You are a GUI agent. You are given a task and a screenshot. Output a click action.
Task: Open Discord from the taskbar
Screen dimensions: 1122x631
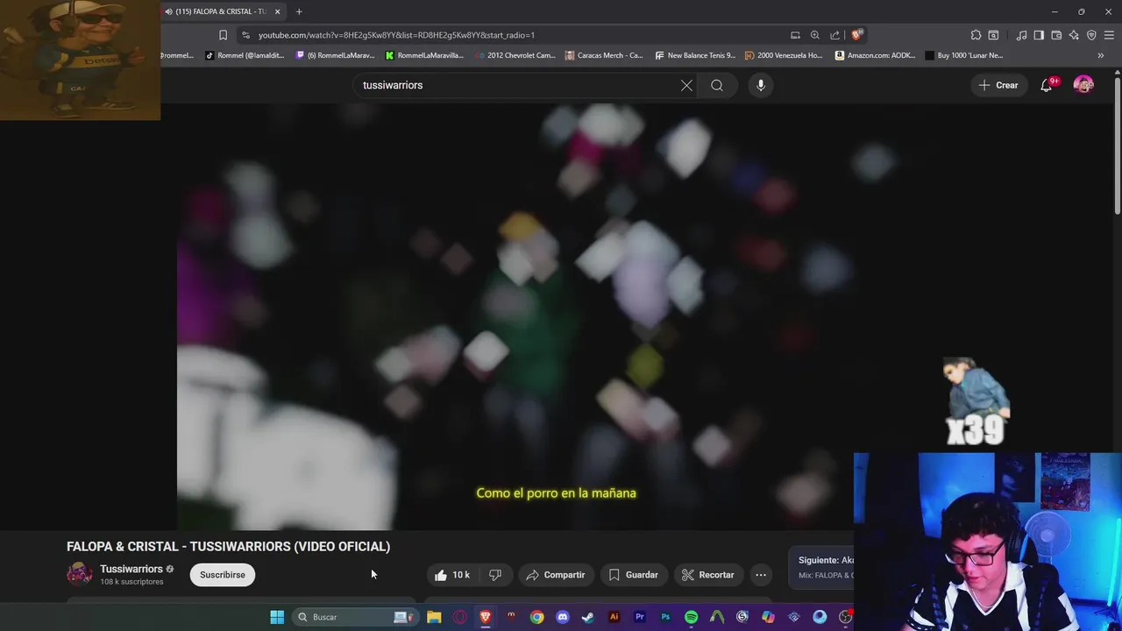point(563,617)
